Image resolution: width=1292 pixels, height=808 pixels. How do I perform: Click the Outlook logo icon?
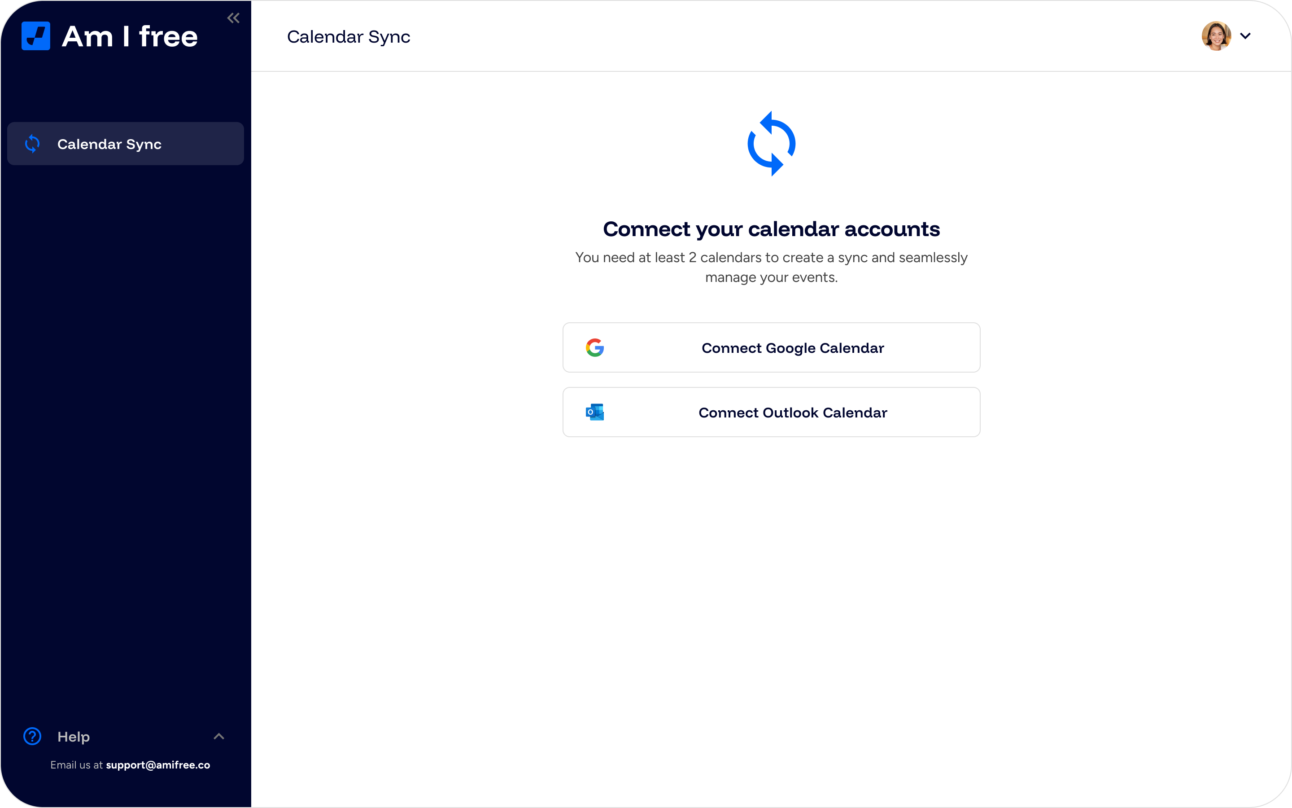coord(595,412)
